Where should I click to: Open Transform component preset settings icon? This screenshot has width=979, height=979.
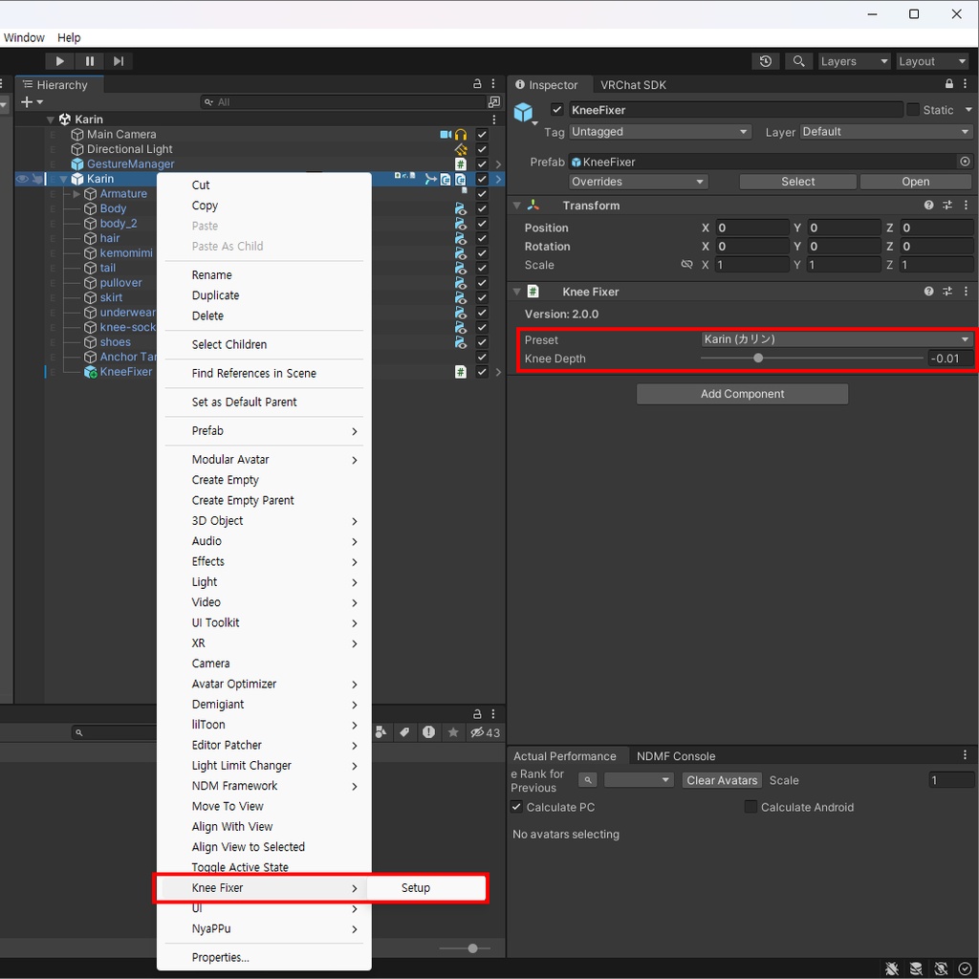point(947,205)
